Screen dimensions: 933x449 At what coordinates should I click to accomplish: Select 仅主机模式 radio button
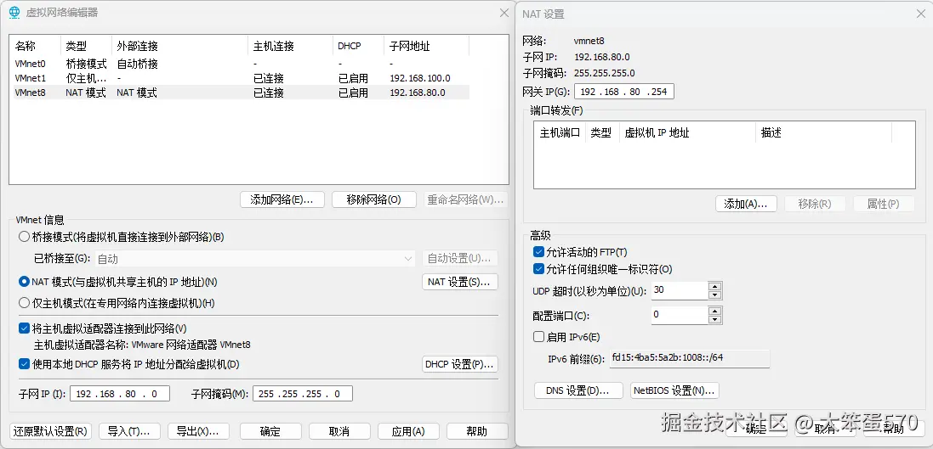tap(25, 303)
